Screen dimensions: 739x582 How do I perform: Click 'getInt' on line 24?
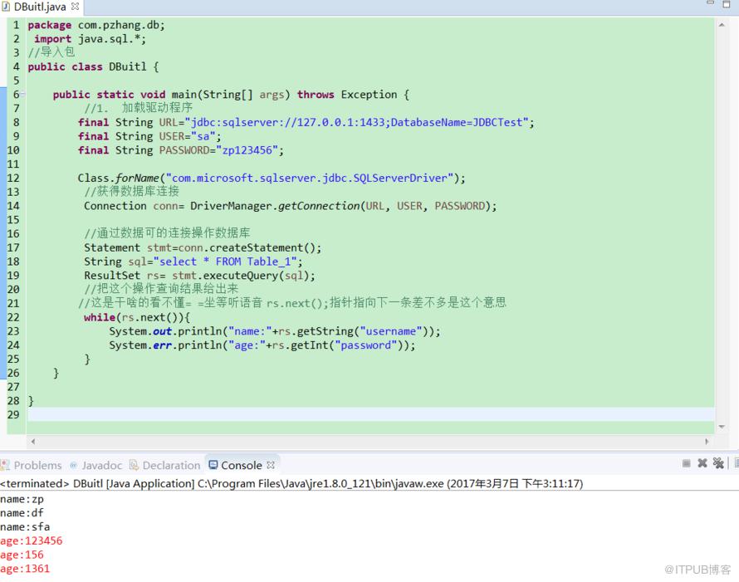pyautogui.click(x=309, y=345)
